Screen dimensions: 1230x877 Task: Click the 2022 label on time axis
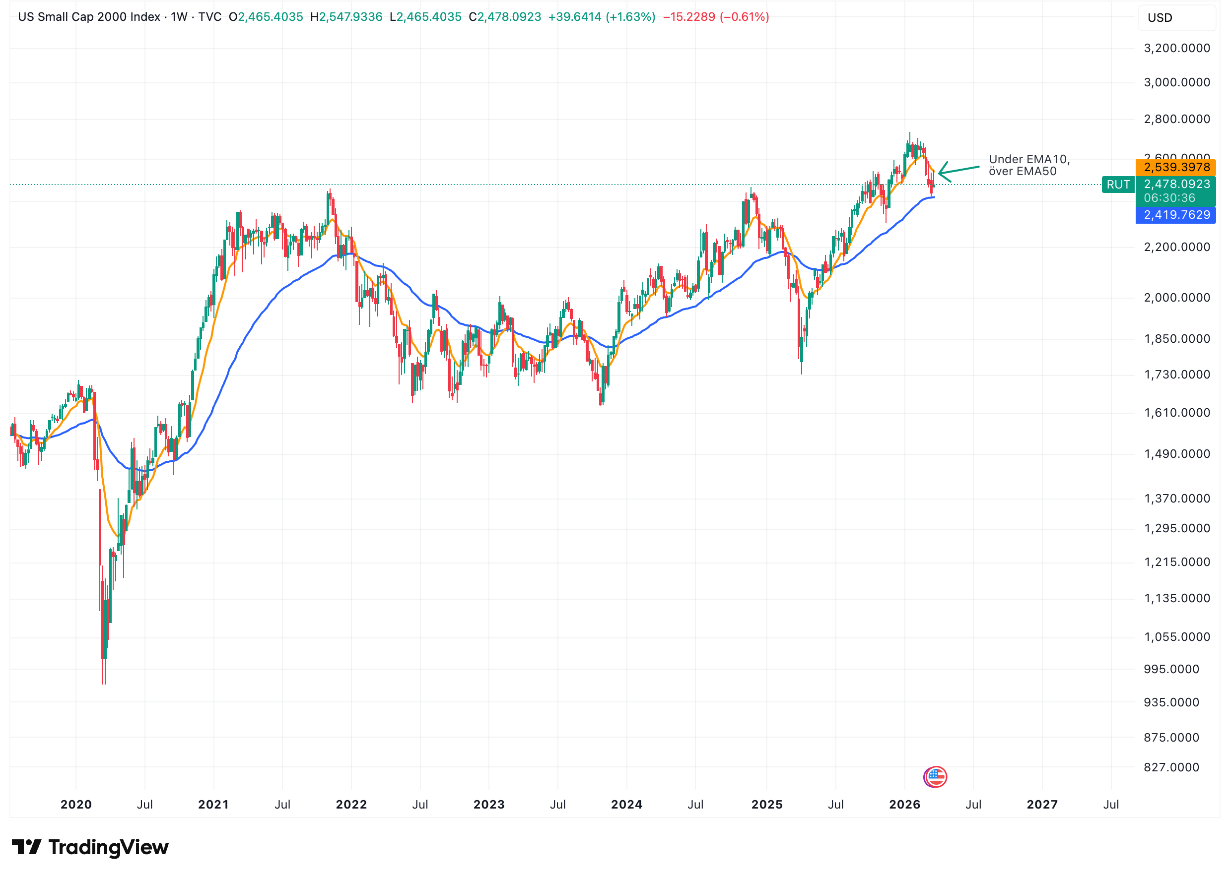click(351, 805)
